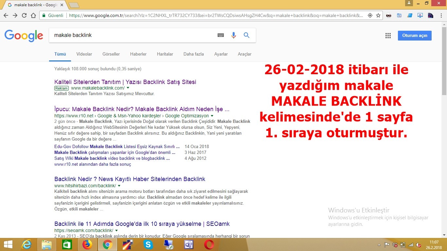Open Remote Desktop Connection from taskbar
Screen dimensions: 447x251
tap(169, 244)
